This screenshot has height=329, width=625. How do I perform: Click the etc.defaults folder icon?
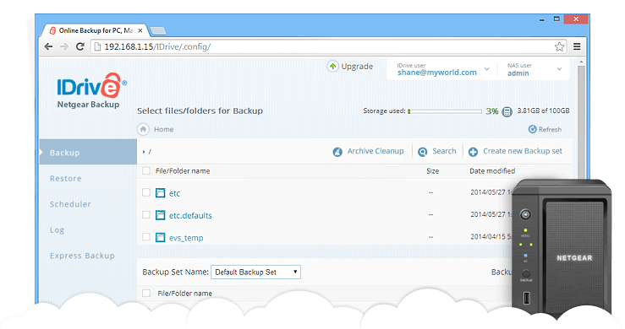click(x=160, y=215)
